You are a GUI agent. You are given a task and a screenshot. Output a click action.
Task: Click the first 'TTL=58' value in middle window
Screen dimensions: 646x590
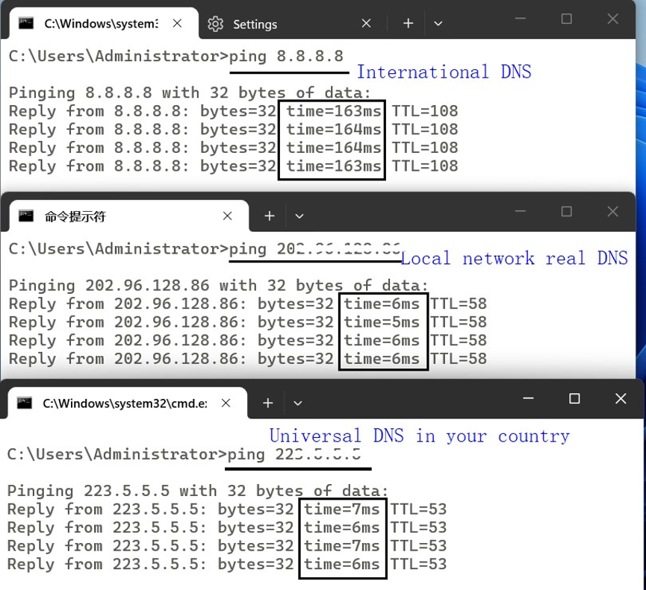tap(459, 304)
